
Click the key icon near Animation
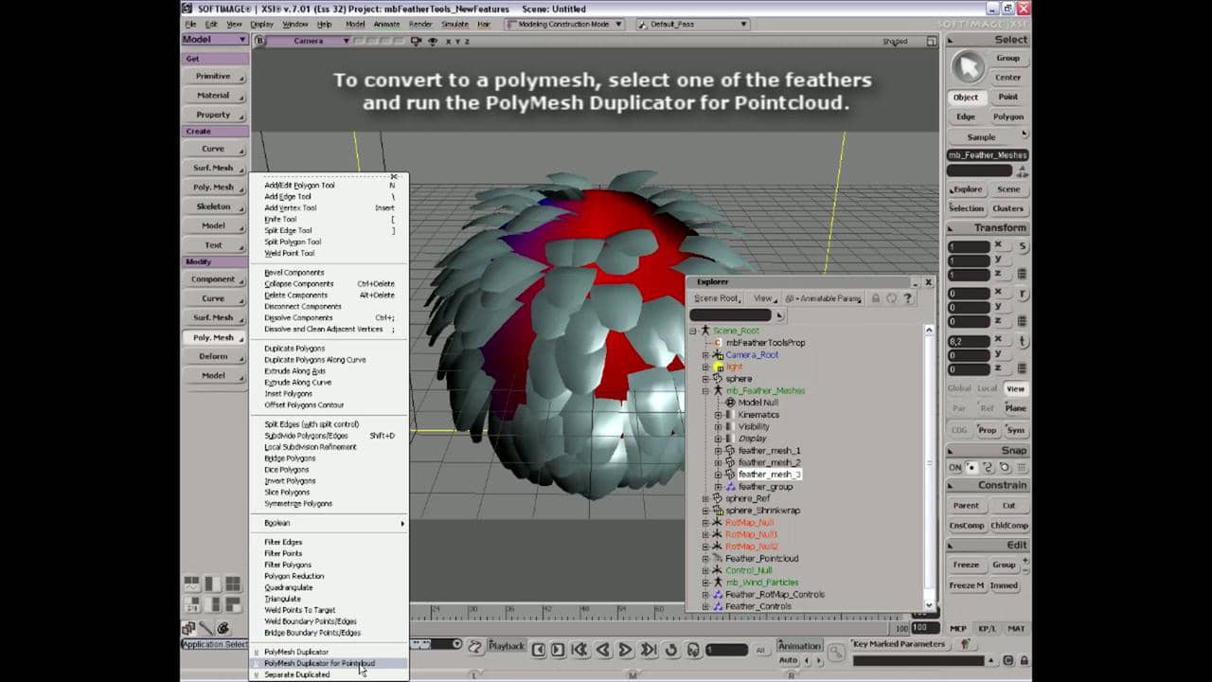836,652
